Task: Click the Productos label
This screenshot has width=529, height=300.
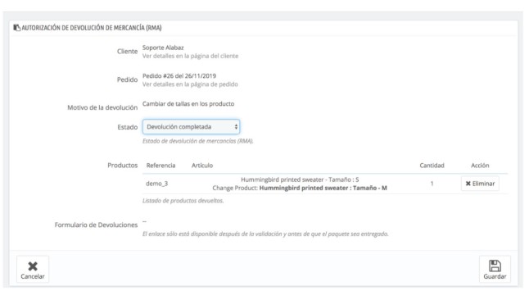Action: click(123, 166)
